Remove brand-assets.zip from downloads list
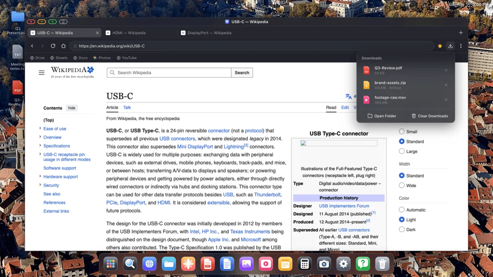Screen dimensions: 493x277 point(446,85)
